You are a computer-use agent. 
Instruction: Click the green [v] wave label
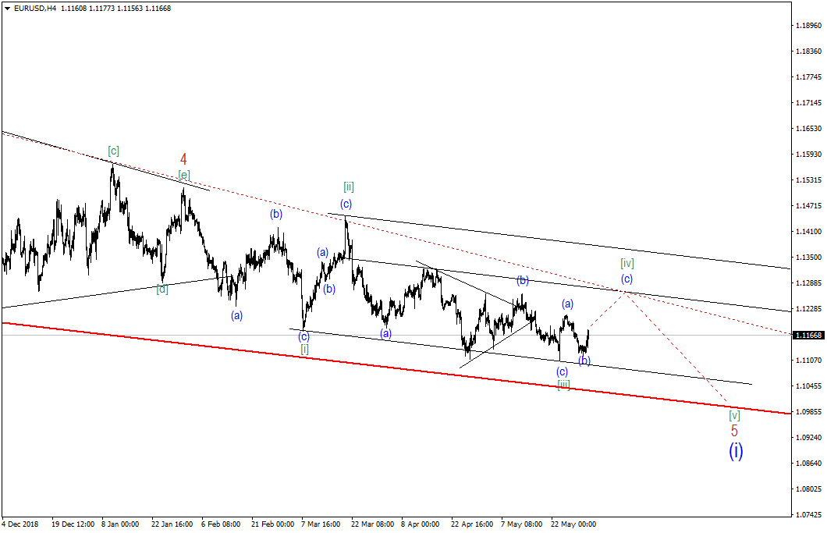coord(735,415)
